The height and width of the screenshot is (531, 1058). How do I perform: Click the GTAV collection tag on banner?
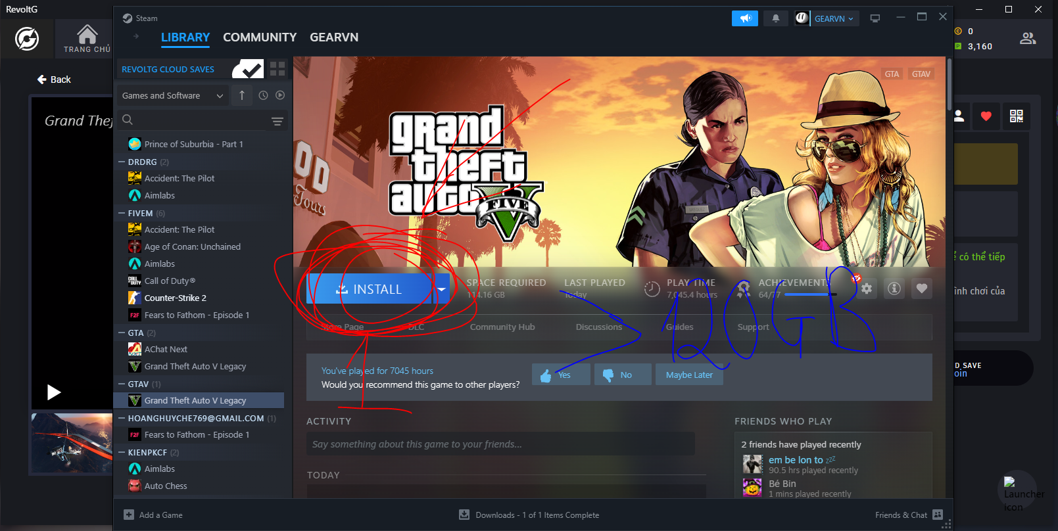click(921, 74)
